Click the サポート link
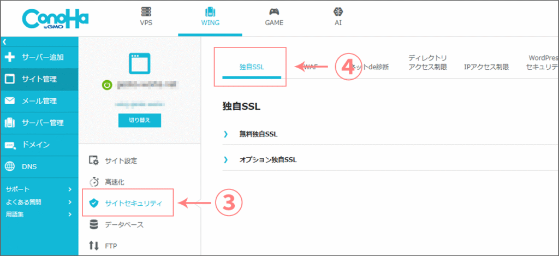This screenshot has width=559, height=256. pyautogui.click(x=17, y=189)
